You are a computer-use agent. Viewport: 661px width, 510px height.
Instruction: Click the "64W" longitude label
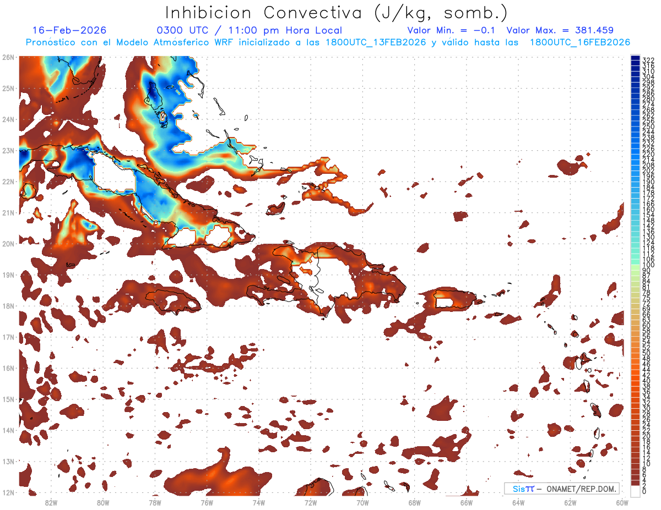(518, 502)
